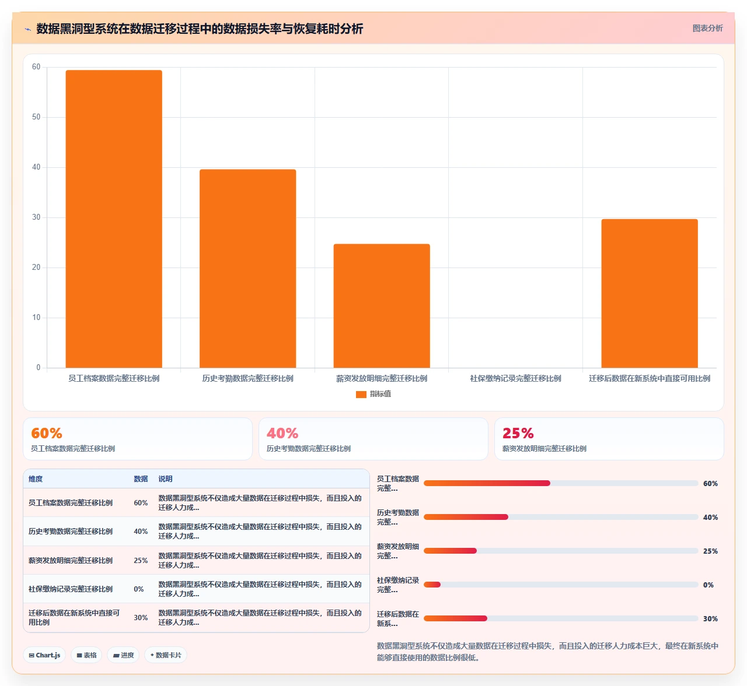Select the 历史考勤数据完整迁移比例 table row name
The image size is (747, 686).
tap(71, 532)
